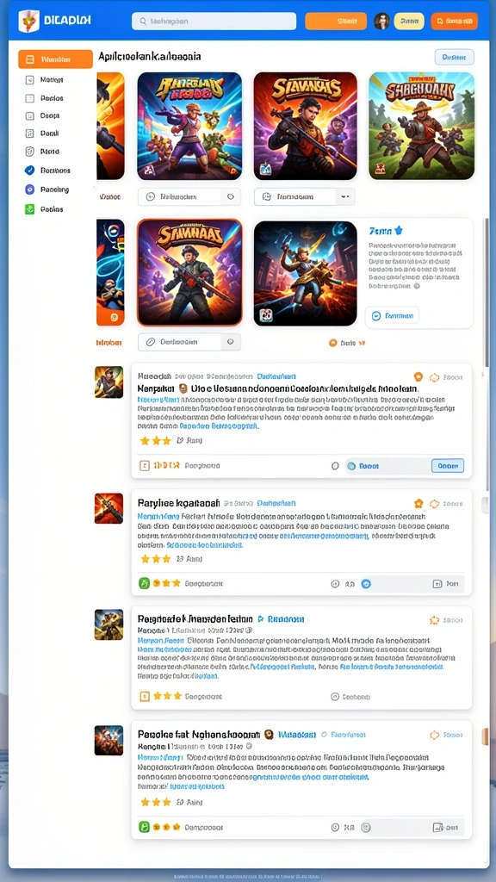Click the small gray icon ending the info panel text
Image resolution: width=496 pixels, height=882 pixels.
(x=417, y=286)
